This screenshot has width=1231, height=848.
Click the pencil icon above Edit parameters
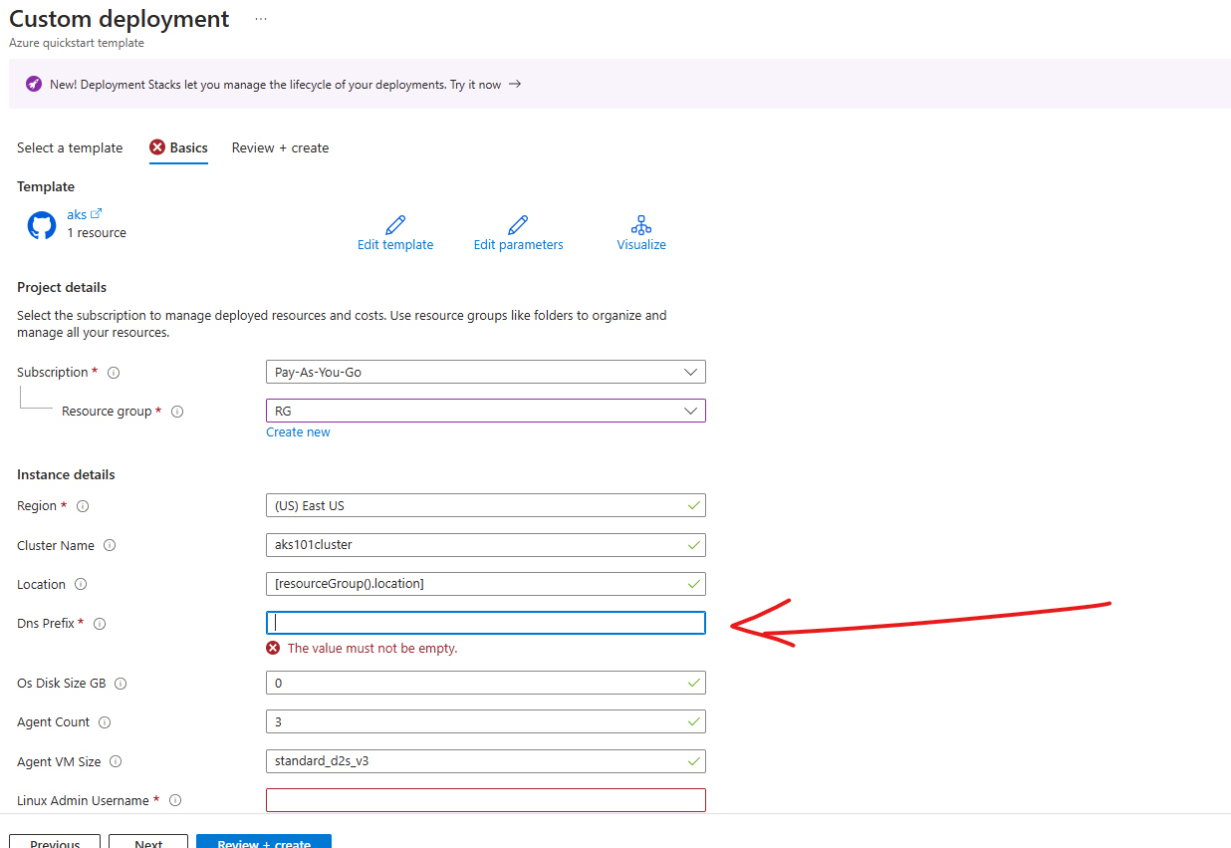point(518,224)
